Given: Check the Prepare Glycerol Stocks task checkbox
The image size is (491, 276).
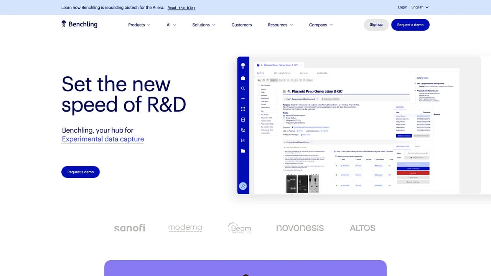Looking at the screenshot, I should click(x=284, y=122).
